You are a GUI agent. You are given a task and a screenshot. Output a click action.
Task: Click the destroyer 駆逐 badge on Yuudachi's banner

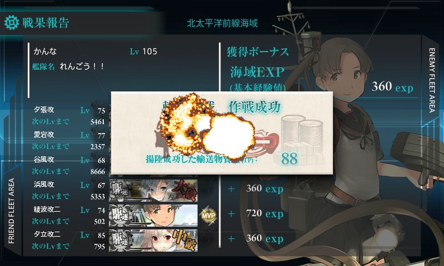coord(121,241)
